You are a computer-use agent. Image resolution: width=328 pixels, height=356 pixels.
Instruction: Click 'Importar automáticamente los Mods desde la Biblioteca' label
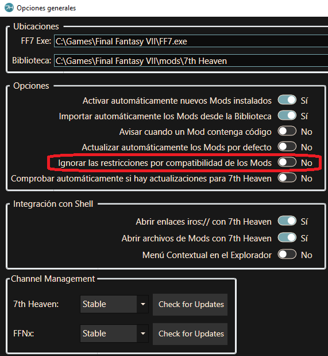pyautogui.click(x=165, y=116)
